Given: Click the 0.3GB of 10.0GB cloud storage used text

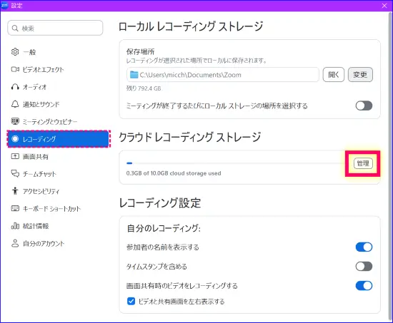Looking at the screenshot, I should 174,173.
